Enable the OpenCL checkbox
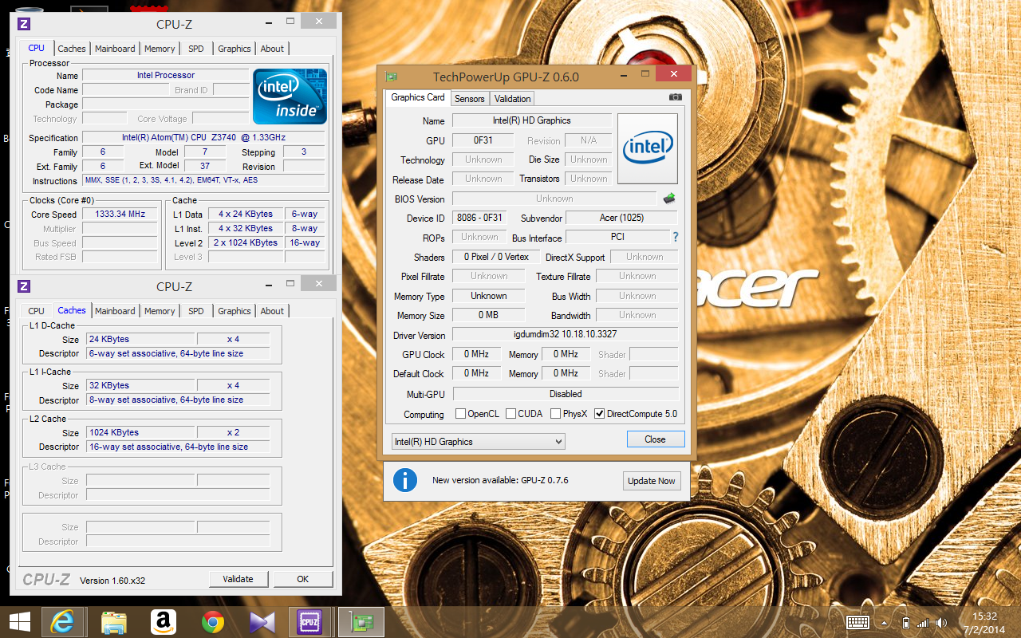Viewport: 1021px width, 638px height. (x=460, y=414)
